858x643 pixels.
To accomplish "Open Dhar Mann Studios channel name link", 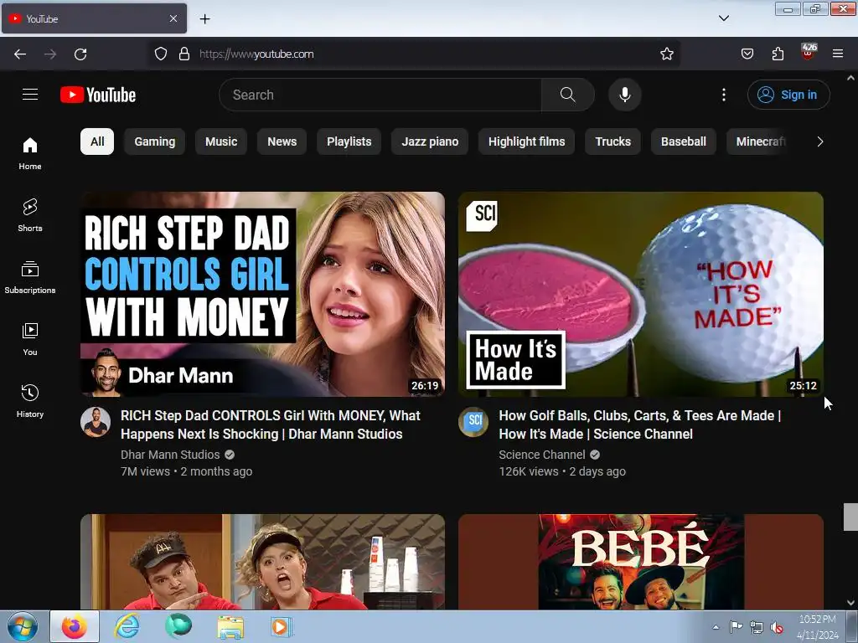I will click(170, 455).
